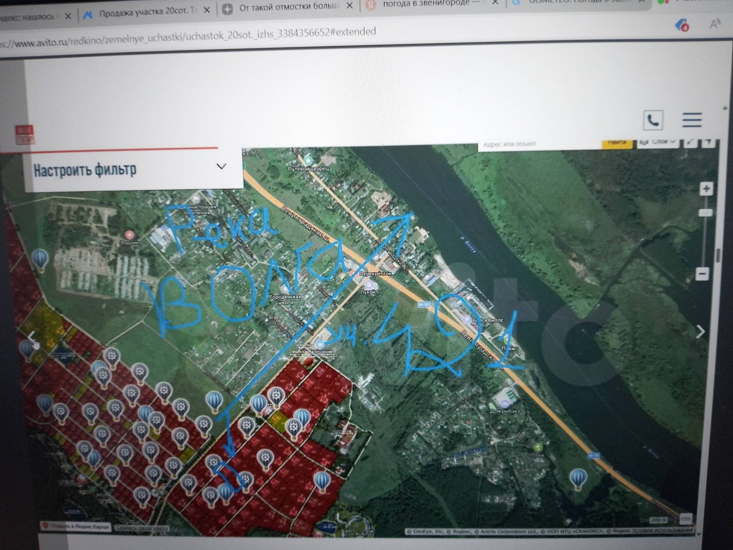The image size is (733, 550).
Task: Click the red Rodnik map marker
Action: [129, 234]
